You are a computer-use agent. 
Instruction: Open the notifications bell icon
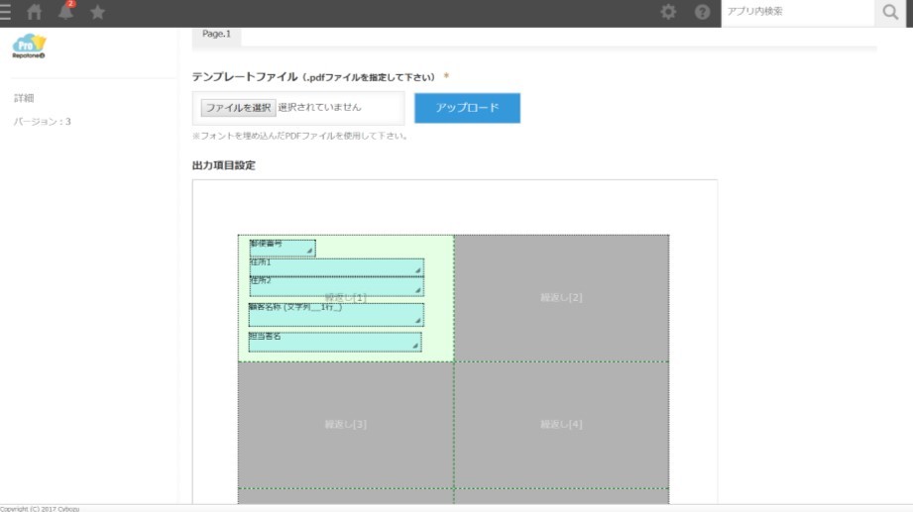click(x=66, y=11)
